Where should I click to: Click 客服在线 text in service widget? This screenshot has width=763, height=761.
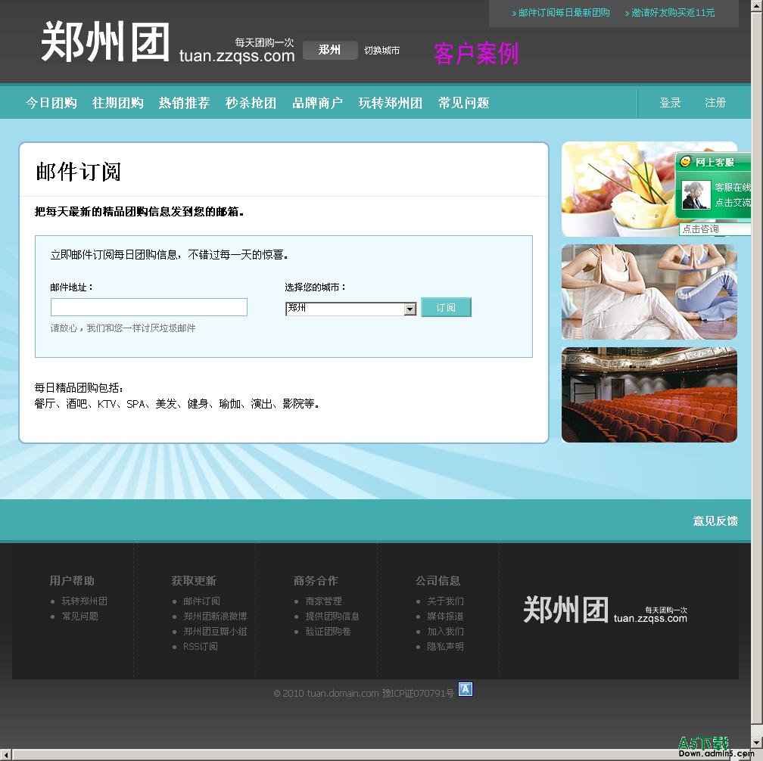click(x=733, y=187)
